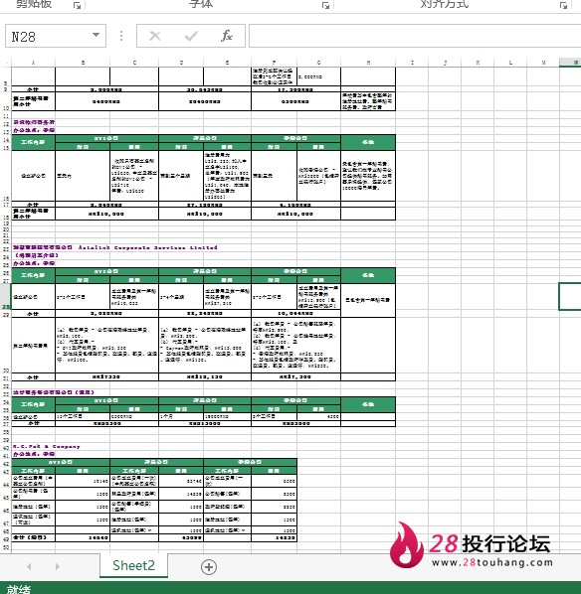Select the Asialink Corporate Services Limited cell

coord(115,247)
